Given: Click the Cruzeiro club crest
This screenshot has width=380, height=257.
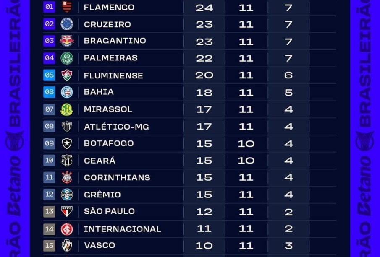Looking at the screenshot, I should point(67,24).
